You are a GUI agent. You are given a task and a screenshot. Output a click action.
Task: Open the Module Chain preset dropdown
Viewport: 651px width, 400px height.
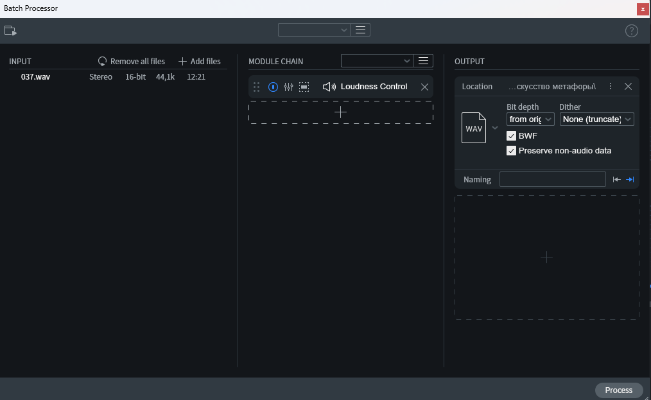[377, 60]
